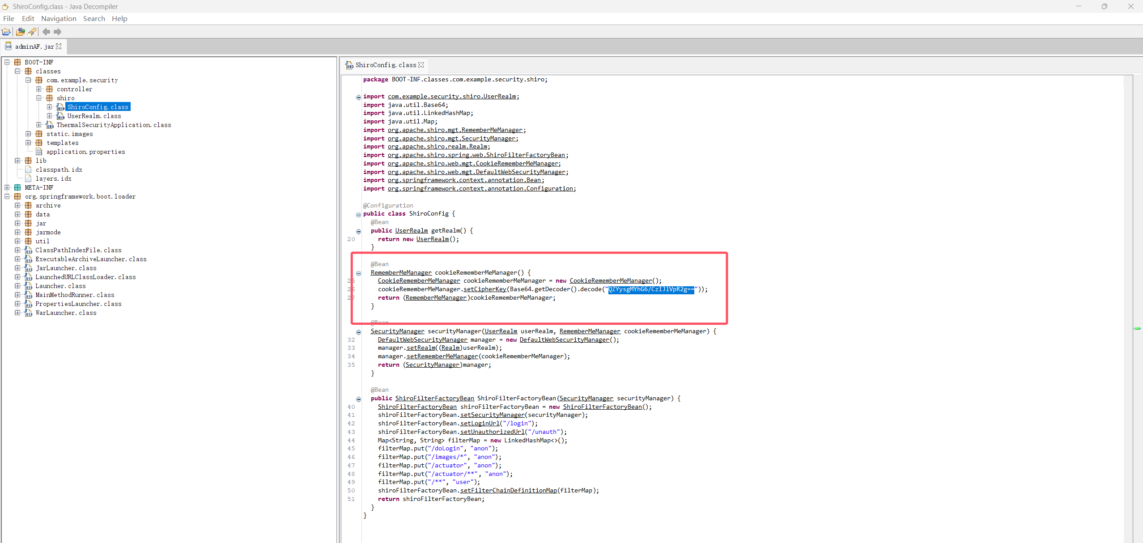Fold the securityManager method code block
Image resolution: width=1143 pixels, height=543 pixels.
click(x=358, y=332)
